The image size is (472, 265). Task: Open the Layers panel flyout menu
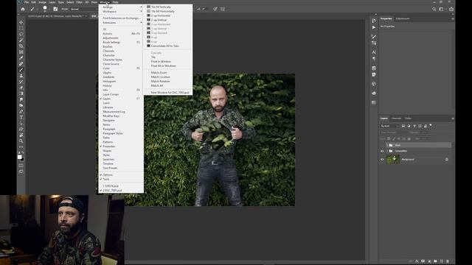coord(453,119)
